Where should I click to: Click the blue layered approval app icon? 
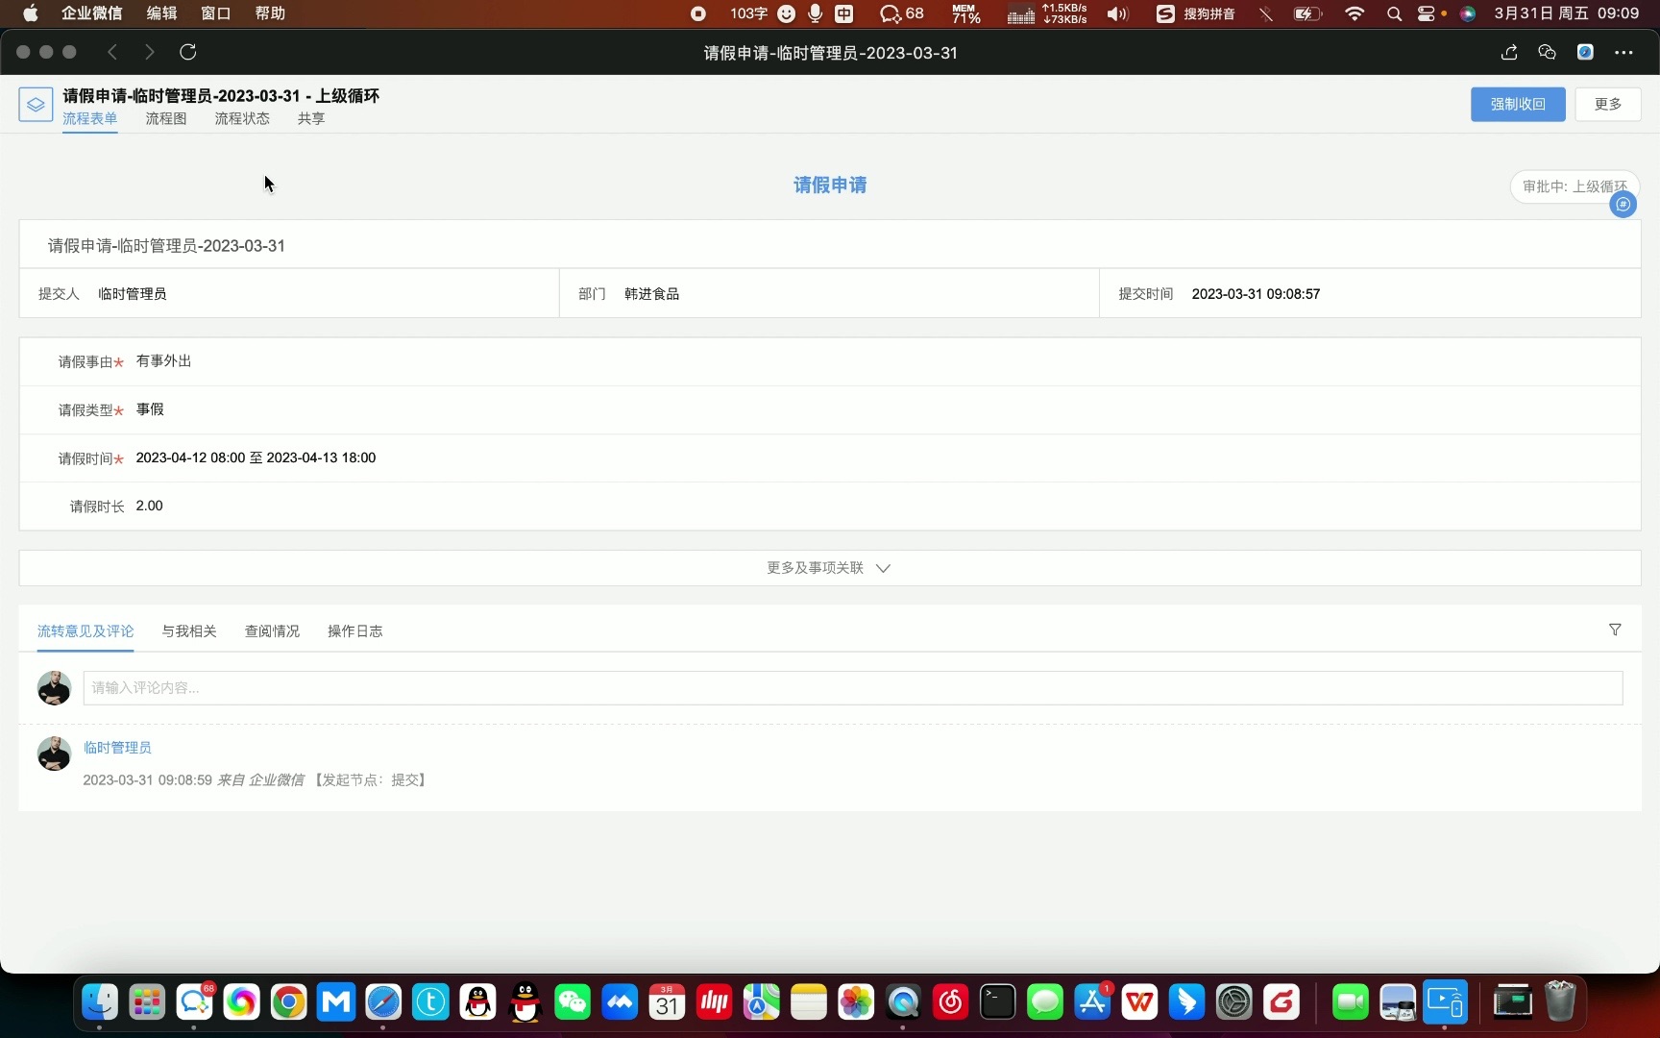tap(36, 104)
